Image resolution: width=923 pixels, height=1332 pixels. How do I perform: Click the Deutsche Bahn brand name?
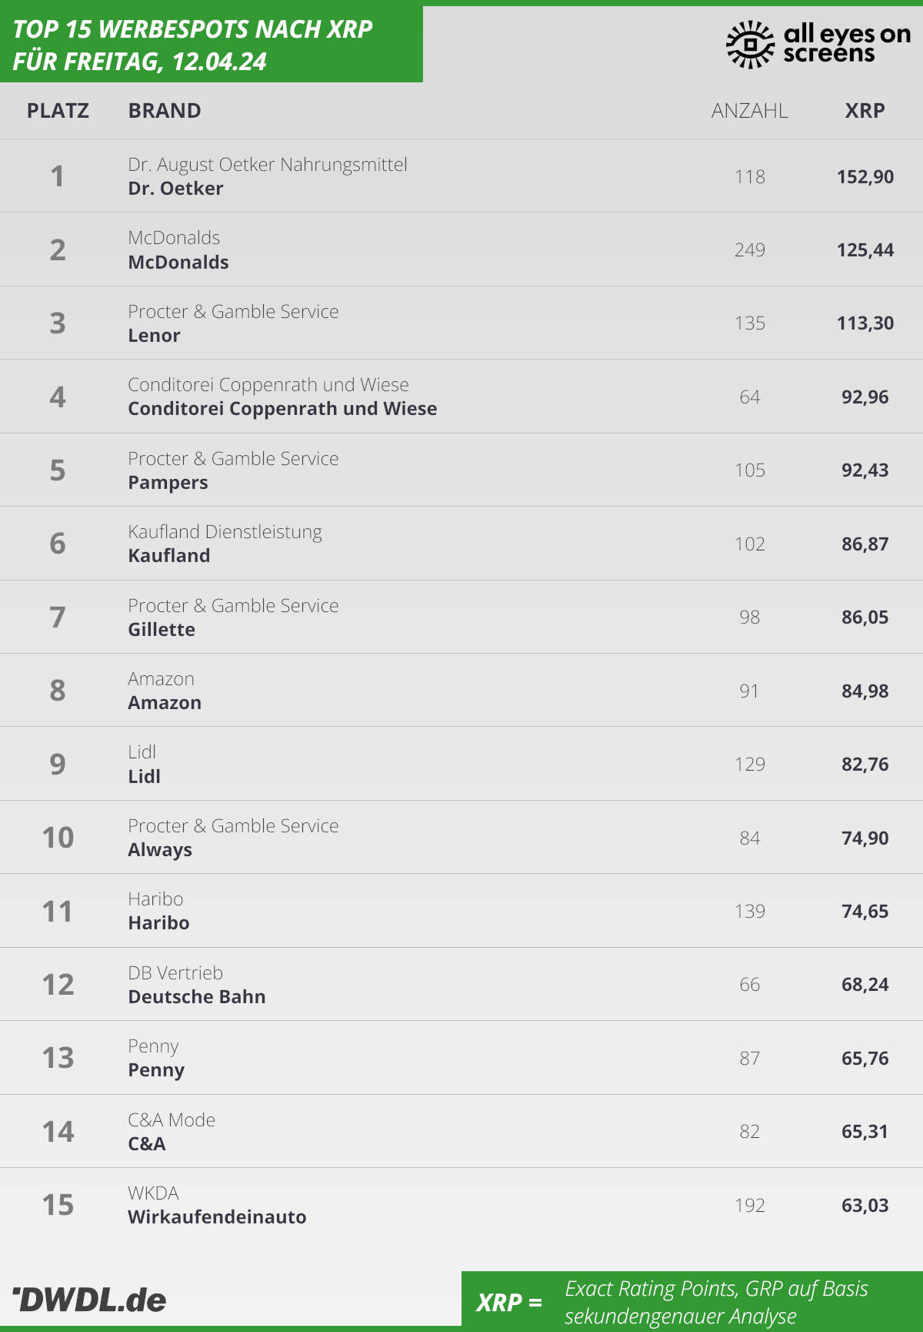click(x=197, y=997)
